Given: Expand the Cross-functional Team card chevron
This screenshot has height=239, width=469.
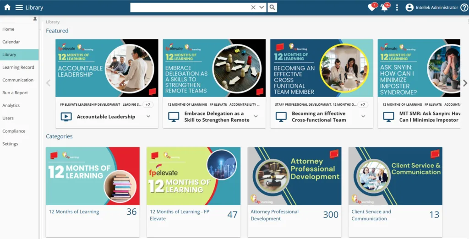Looking at the screenshot, I should 363,116.
